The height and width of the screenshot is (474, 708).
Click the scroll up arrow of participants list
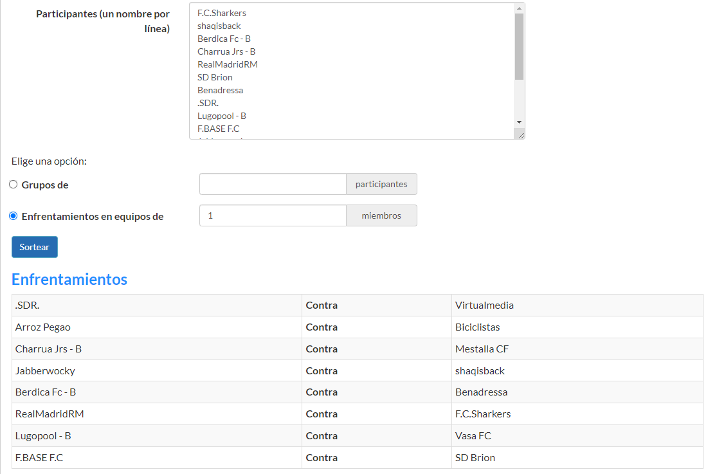click(519, 8)
